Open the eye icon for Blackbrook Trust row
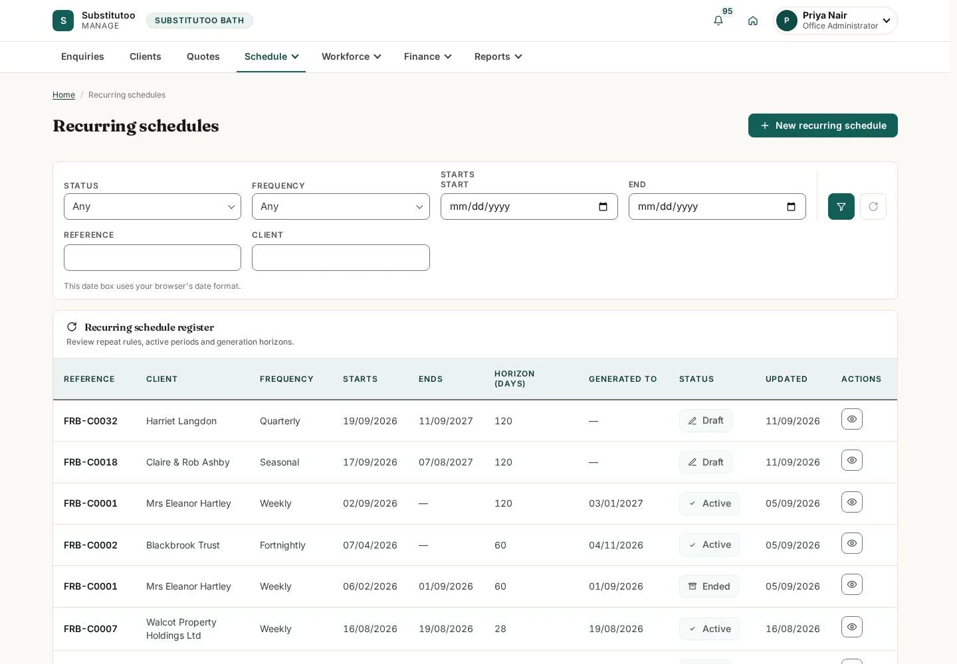The width and height of the screenshot is (957, 664). pos(852,543)
